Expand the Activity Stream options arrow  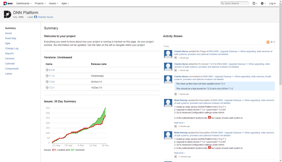point(274,42)
